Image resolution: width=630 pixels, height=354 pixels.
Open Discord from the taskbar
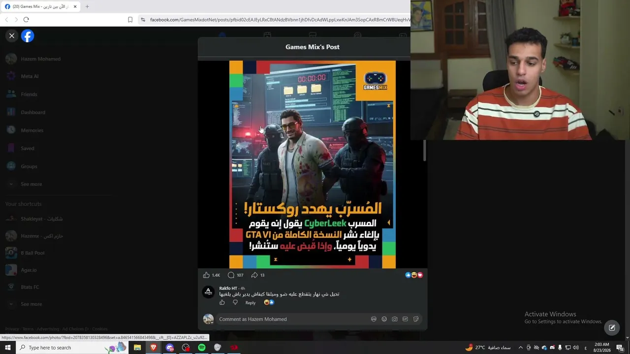[170, 348]
